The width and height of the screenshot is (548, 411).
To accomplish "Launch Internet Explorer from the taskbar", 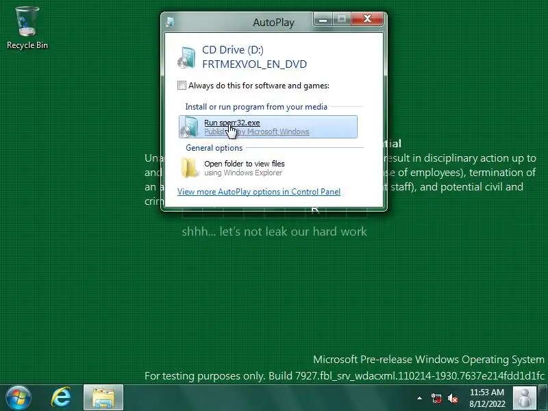I will click(x=61, y=398).
